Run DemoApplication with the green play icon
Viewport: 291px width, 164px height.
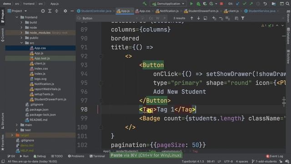(x=191, y=4)
